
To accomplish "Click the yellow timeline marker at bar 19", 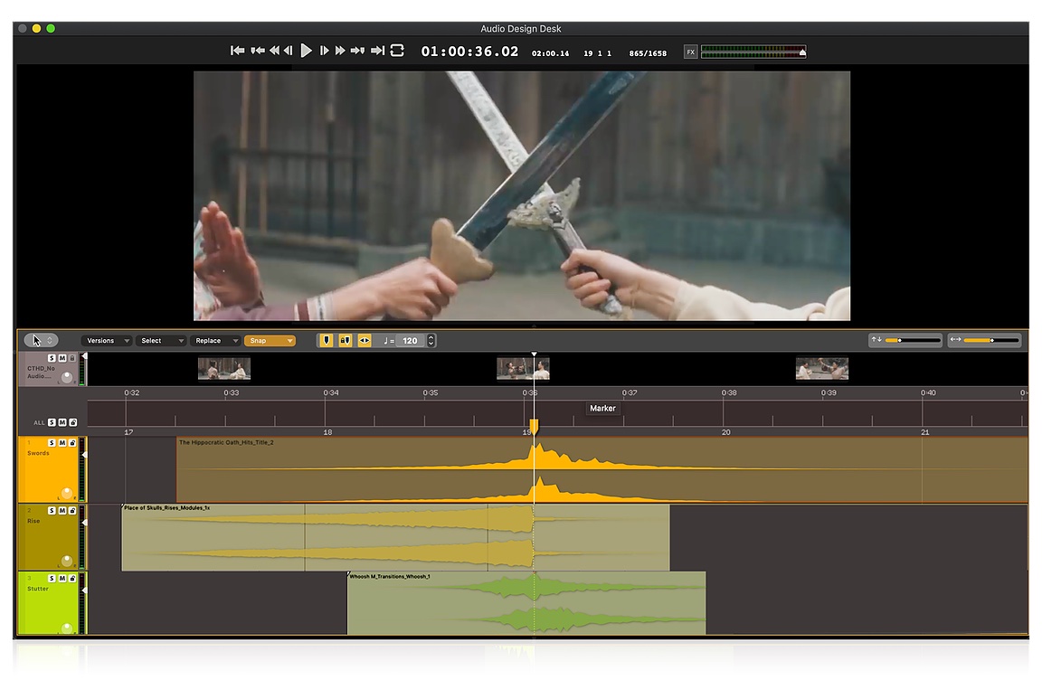I will coord(534,426).
